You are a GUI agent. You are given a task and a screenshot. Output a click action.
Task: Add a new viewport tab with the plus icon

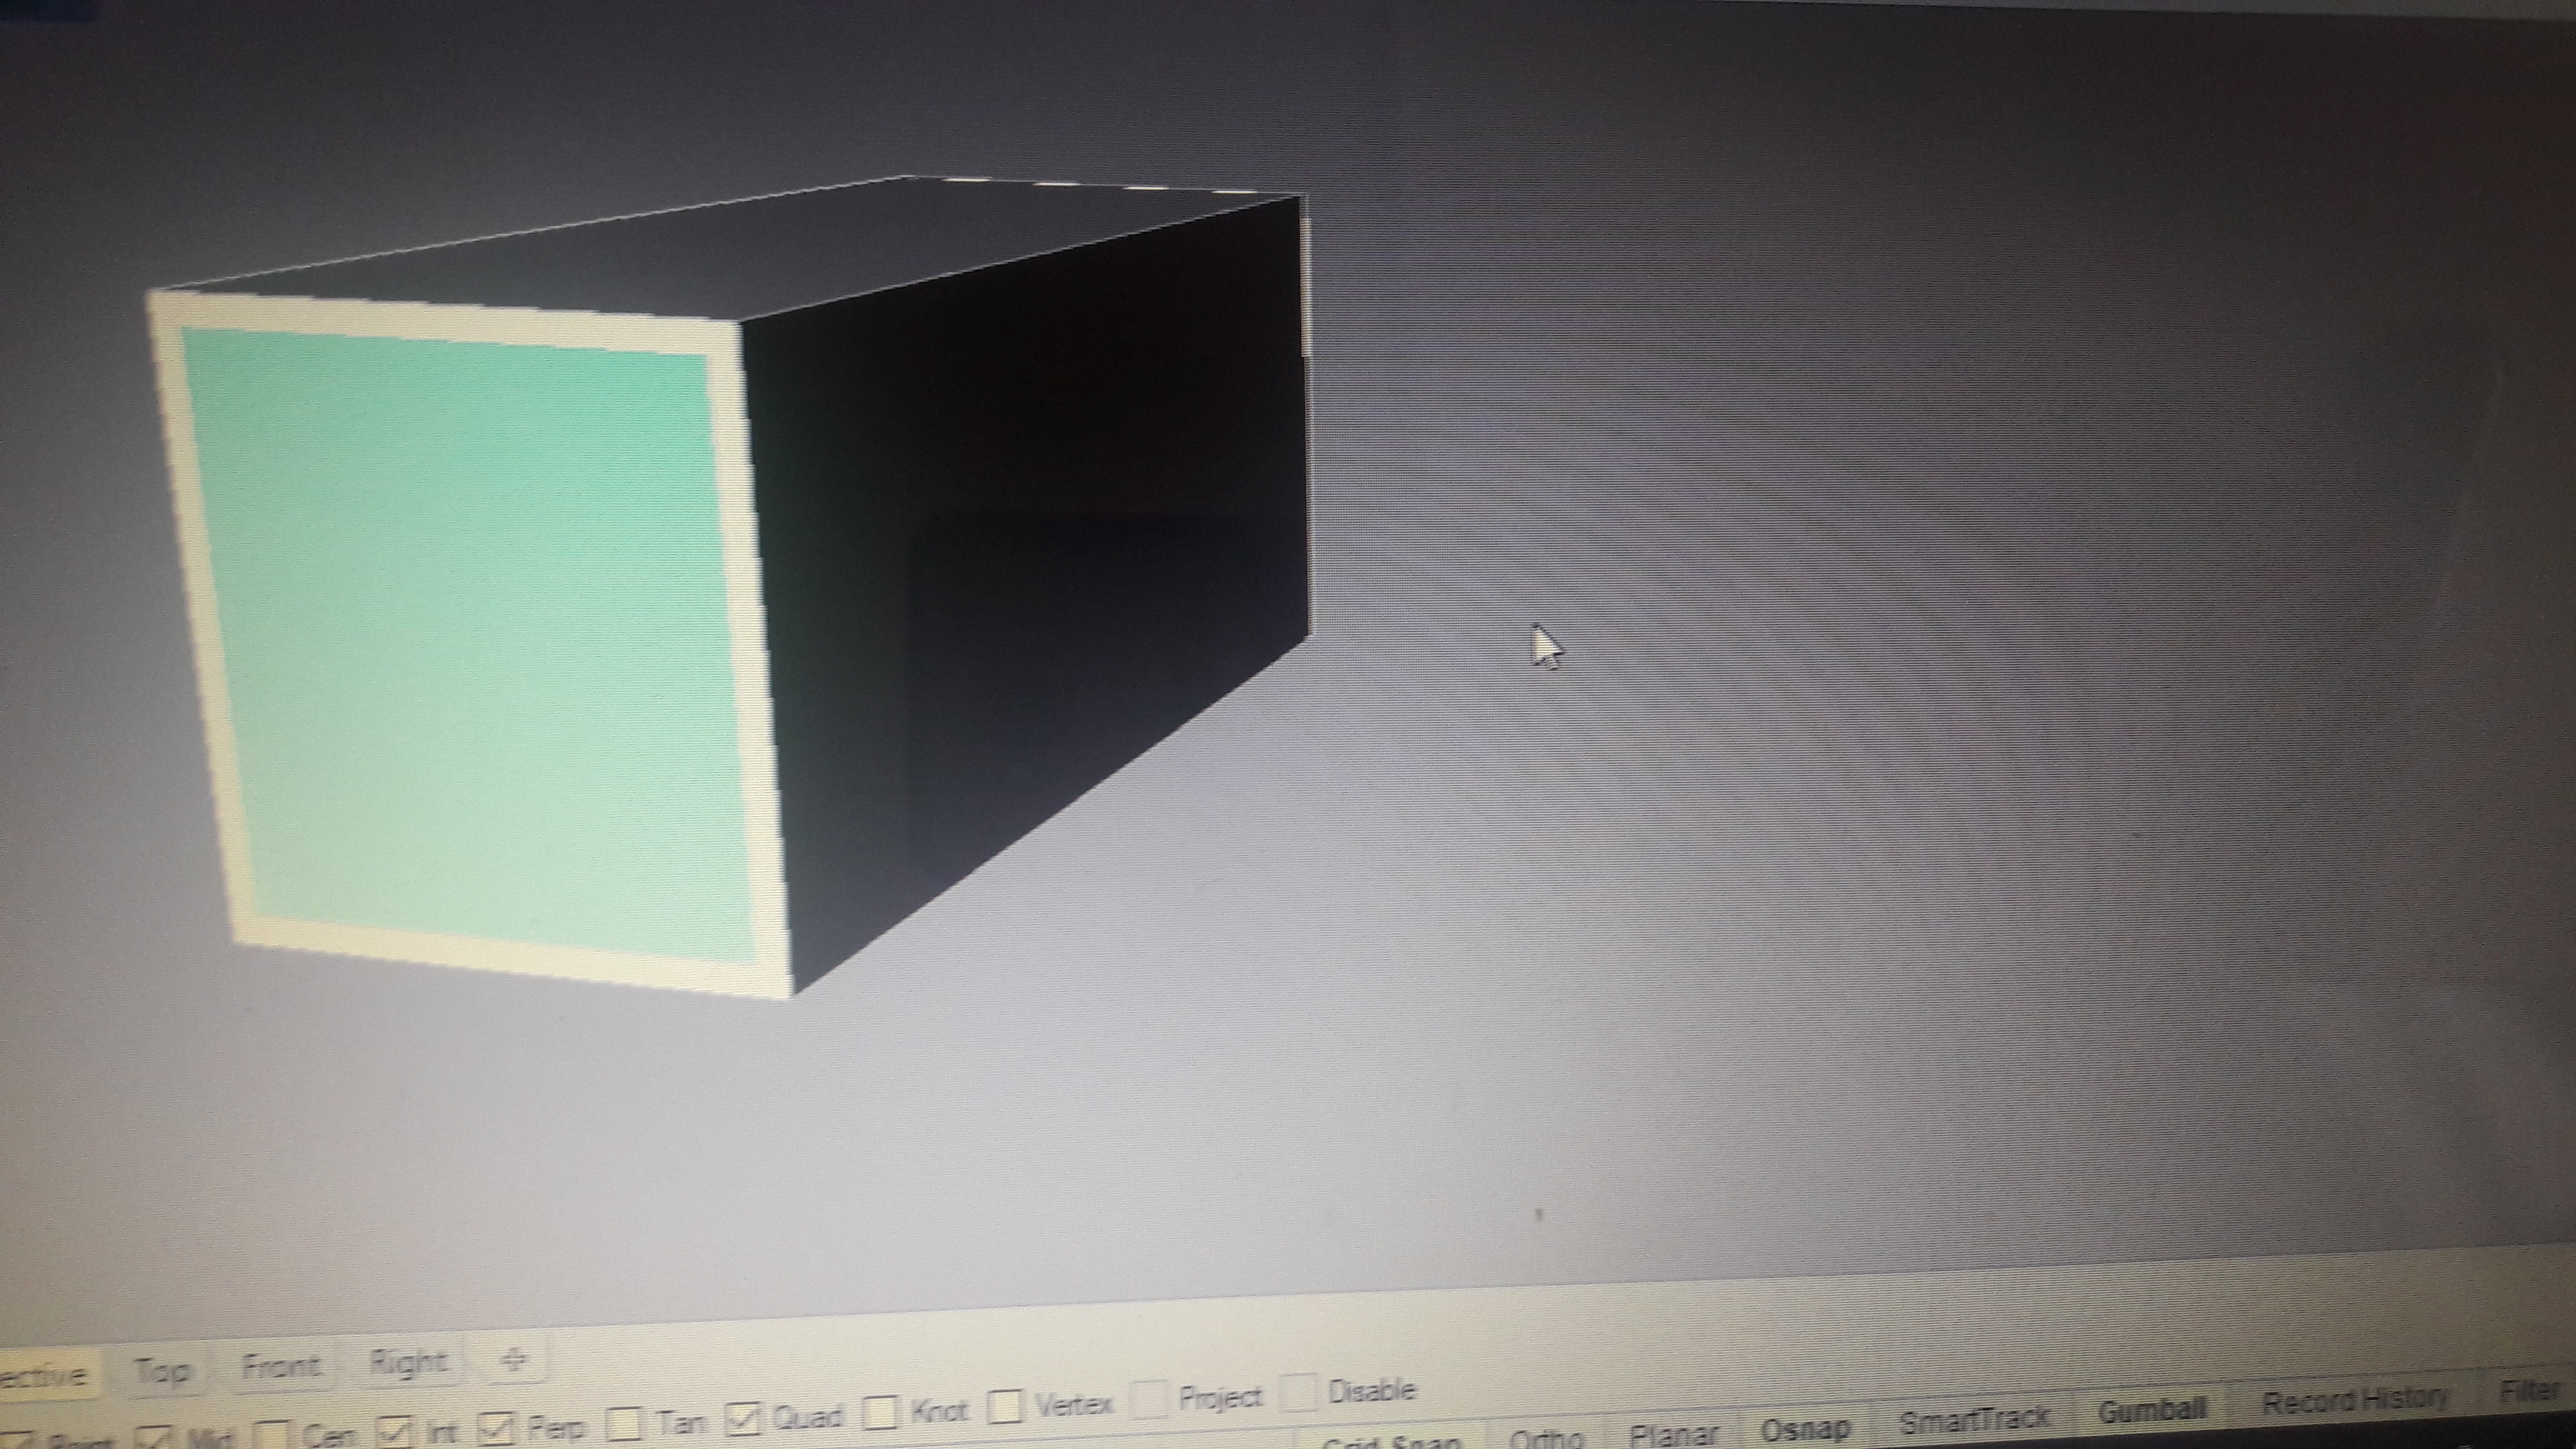[513, 1359]
